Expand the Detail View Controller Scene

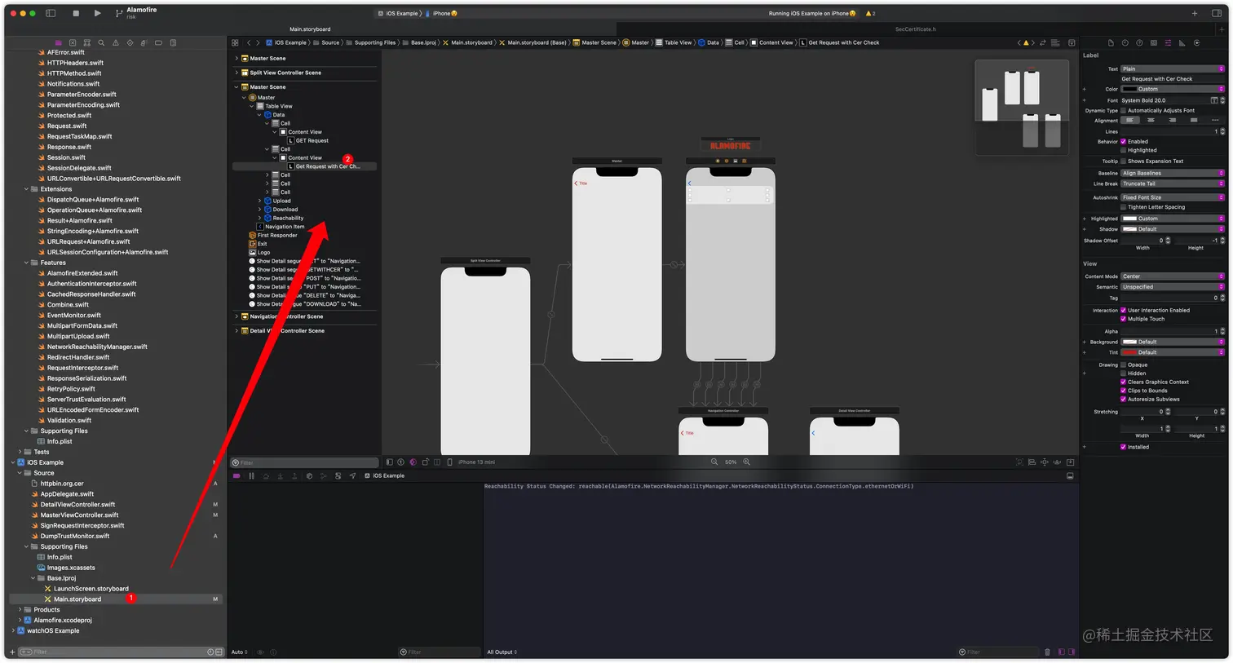236,331
